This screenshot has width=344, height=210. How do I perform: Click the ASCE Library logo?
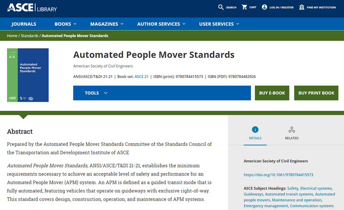pyautogui.click(x=32, y=8)
